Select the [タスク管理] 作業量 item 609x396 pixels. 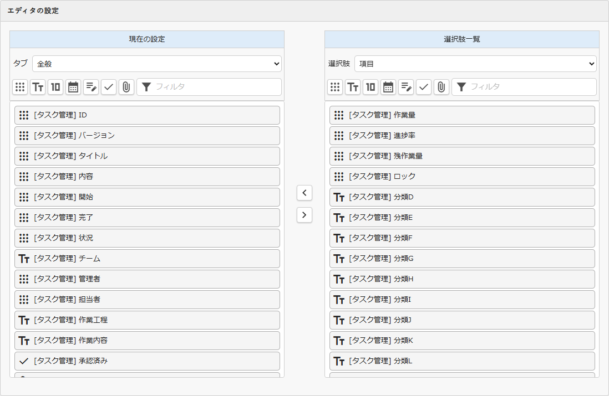pyautogui.click(x=462, y=115)
